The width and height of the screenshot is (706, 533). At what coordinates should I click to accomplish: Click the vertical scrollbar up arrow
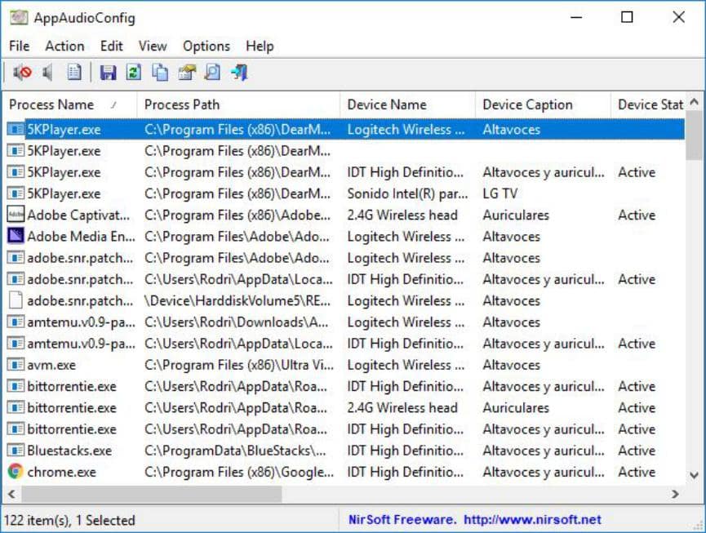pyautogui.click(x=695, y=100)
